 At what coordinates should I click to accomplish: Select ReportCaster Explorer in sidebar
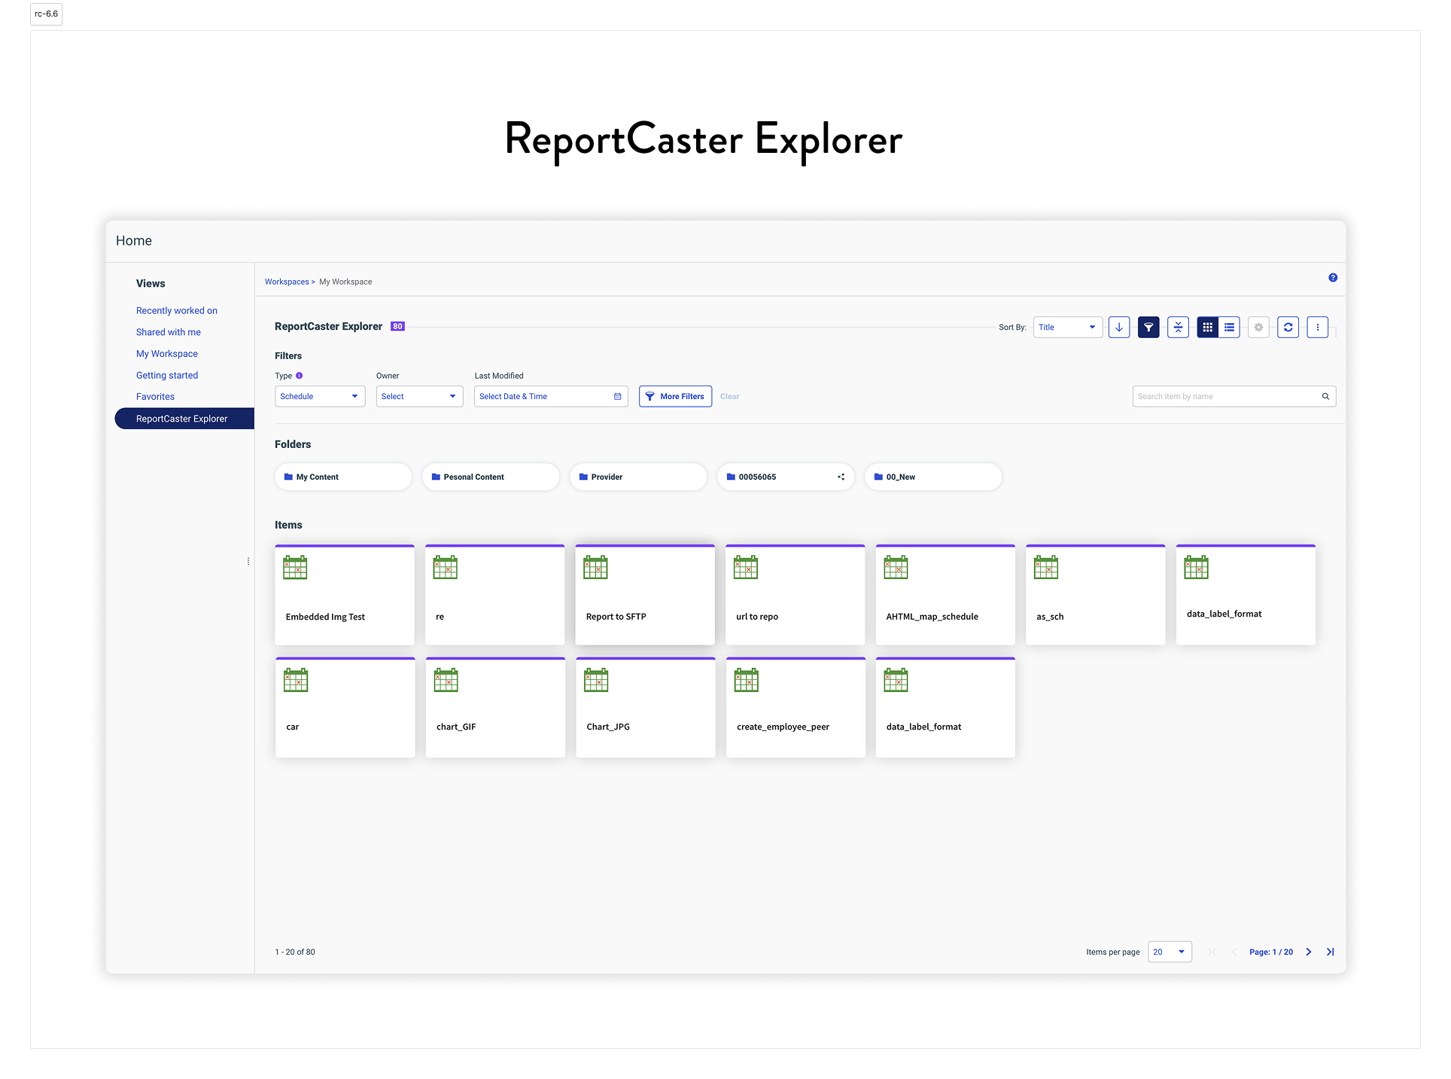coord(184,419)
